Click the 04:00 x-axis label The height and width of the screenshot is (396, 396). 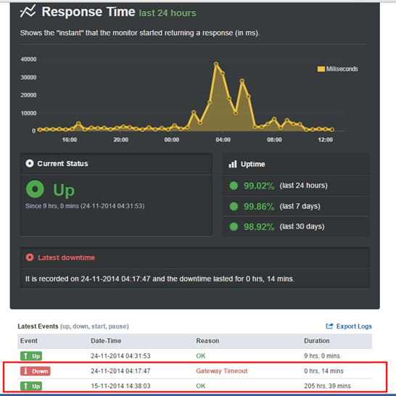(x=223, y=140)
